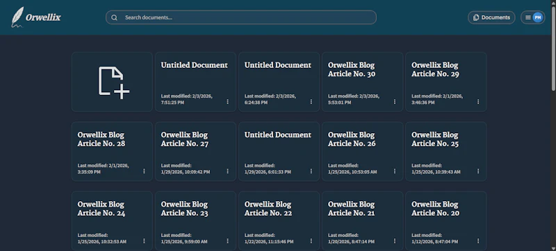
Task: Open options for Untitled Document modified 7:51:25 PM
Action: tap(228, 102)
